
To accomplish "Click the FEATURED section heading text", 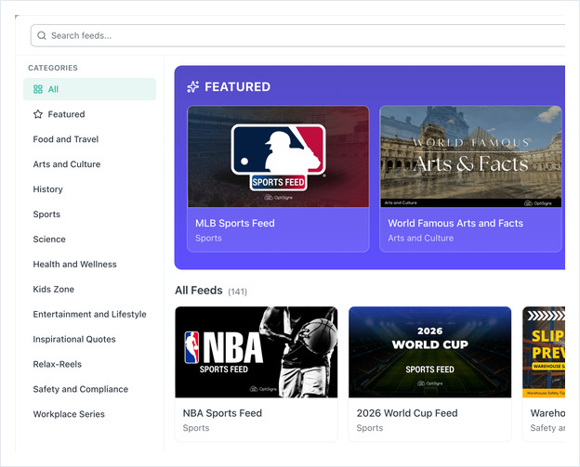I will click(237, 87).
